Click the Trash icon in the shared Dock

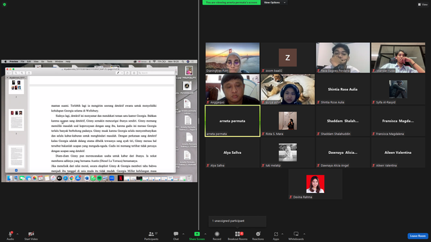[x=189, y=178]
